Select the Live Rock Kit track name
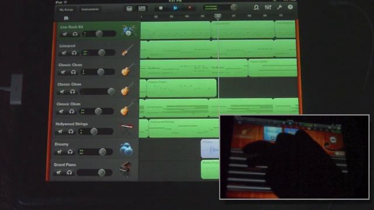Viewport: 374px width, 210px height. click(71, 27)
